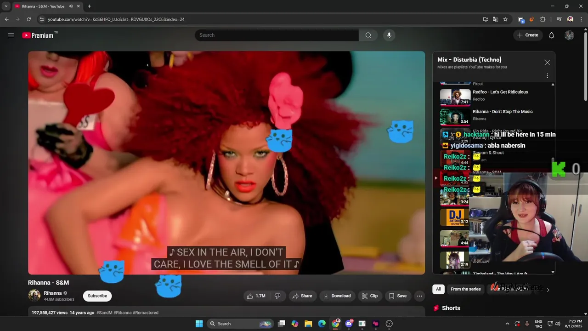Close the Mix playlist panel
The height and width of the screenshot is (331, 588).
547,63
